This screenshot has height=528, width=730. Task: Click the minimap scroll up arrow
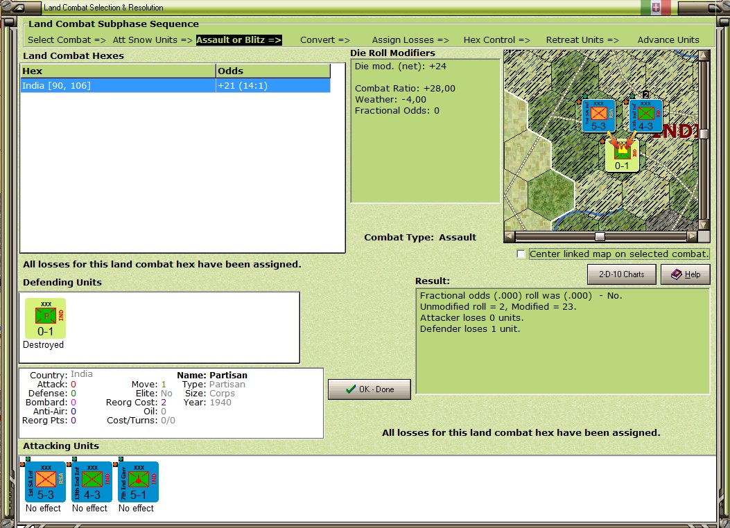704,55
